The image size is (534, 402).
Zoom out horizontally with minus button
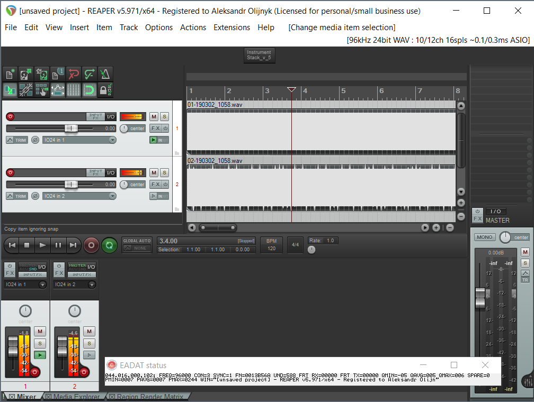tap(450, 227)
